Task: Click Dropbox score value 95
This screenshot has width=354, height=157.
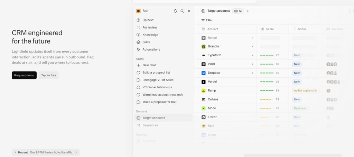Action: tap(278, 73)
